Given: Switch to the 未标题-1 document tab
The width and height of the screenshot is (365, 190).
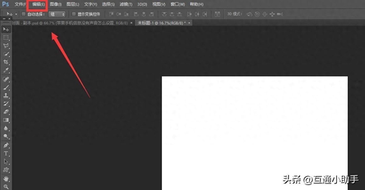Looking at the screenshot, I should click(x=160, y=23).
